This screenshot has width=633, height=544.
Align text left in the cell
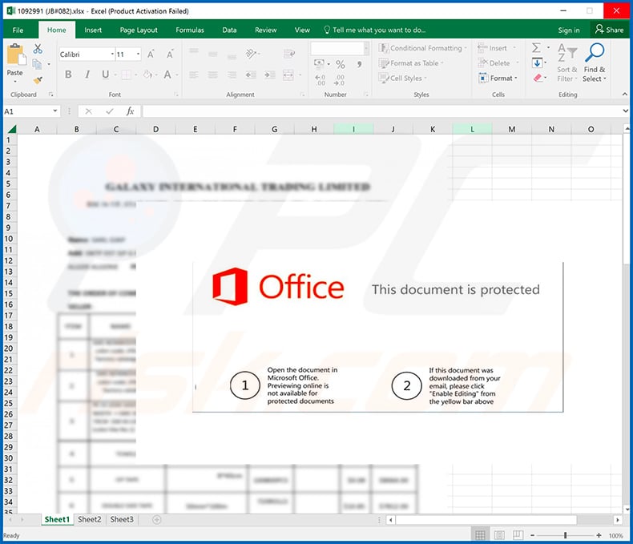pyautogui.click(x=194, y=75)
